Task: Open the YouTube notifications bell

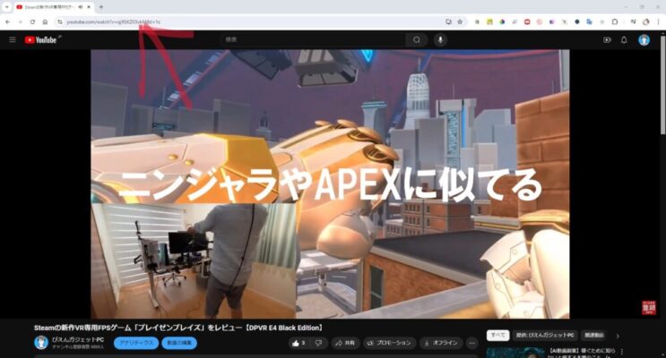Action: [624, 40]
